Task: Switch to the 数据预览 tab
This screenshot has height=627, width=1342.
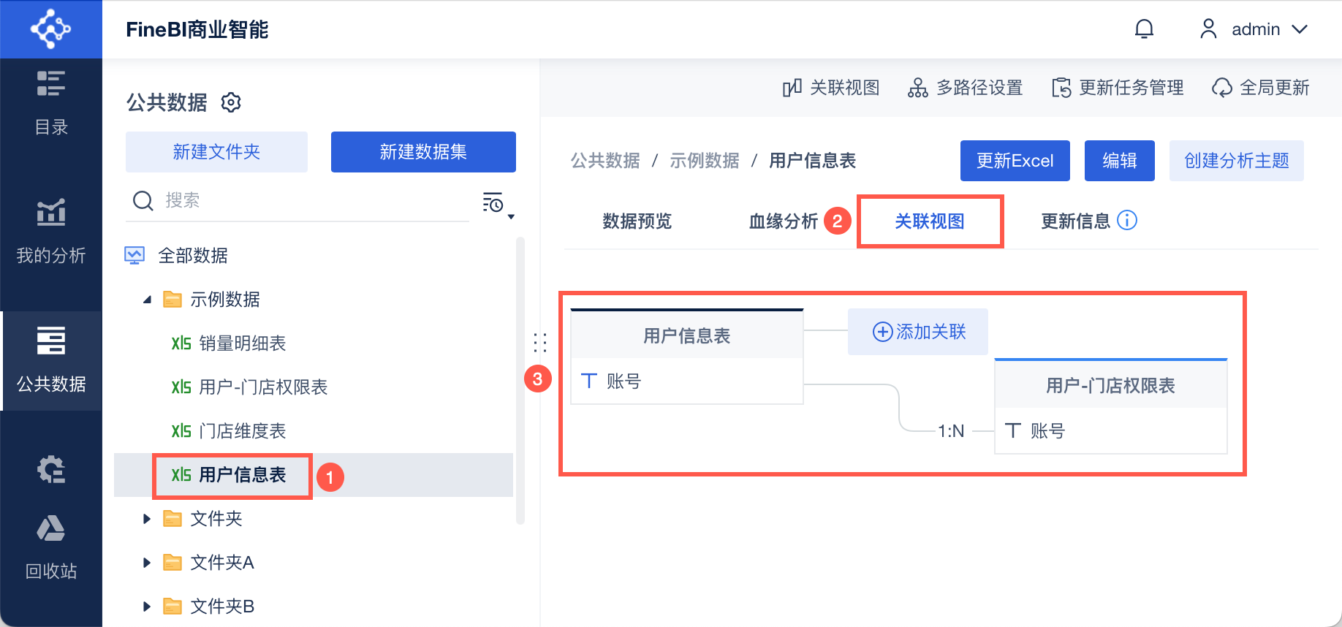Action: point(637,221)
